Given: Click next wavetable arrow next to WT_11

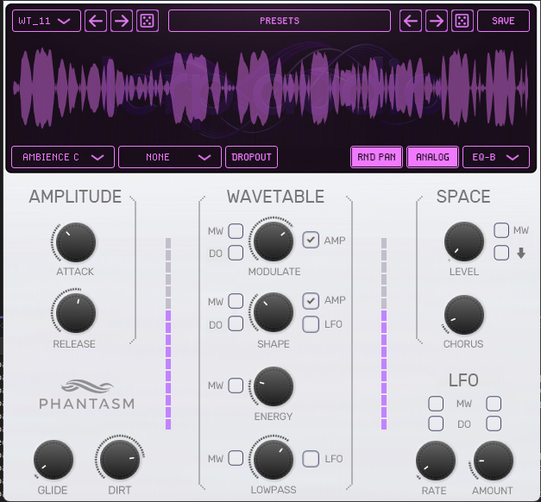Looking at the screenshot, I should [x=122, y=21].
